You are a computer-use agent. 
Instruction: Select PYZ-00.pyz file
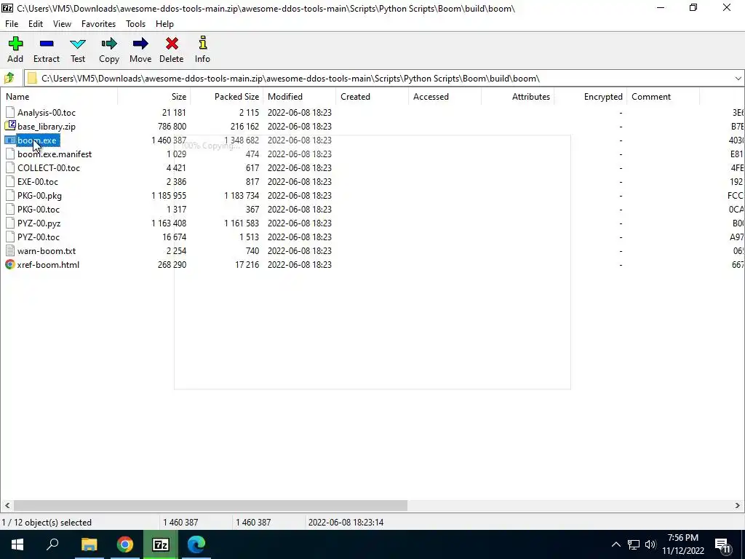tap(39, 223)
